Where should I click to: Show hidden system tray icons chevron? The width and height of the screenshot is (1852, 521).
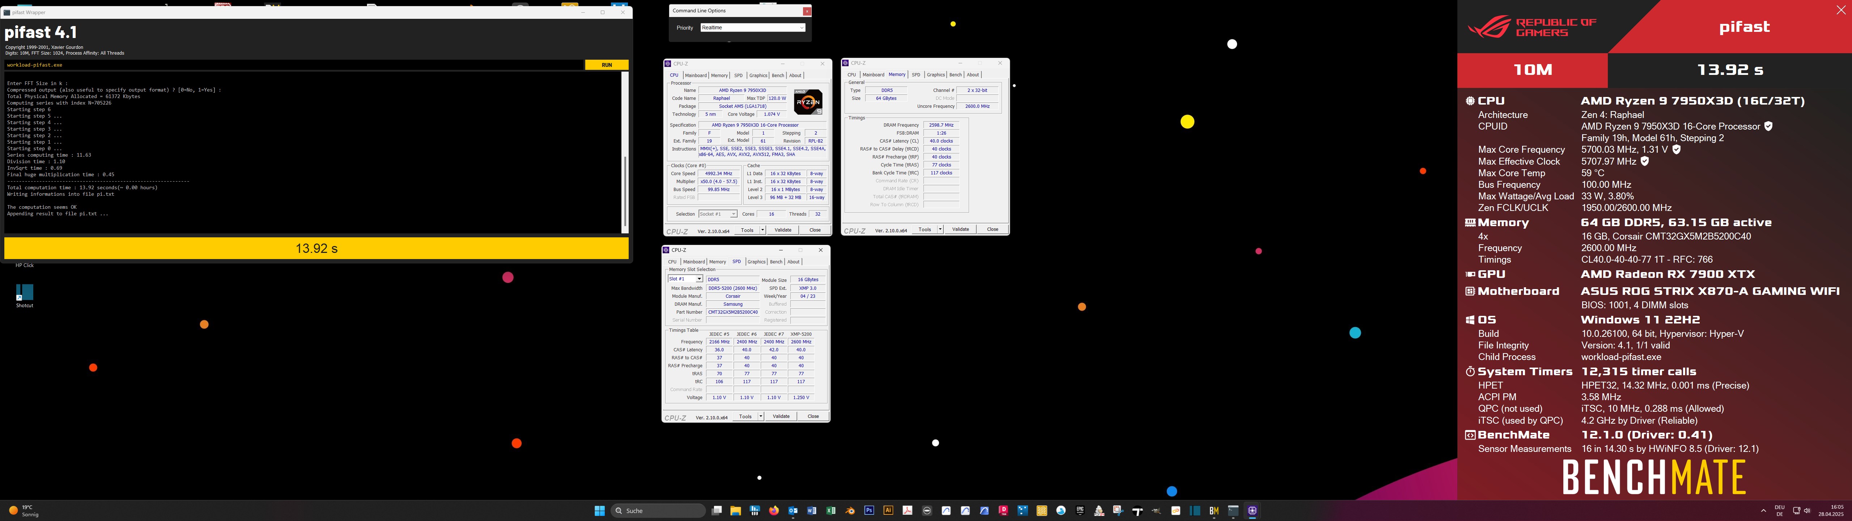(x=1763, y=511)
